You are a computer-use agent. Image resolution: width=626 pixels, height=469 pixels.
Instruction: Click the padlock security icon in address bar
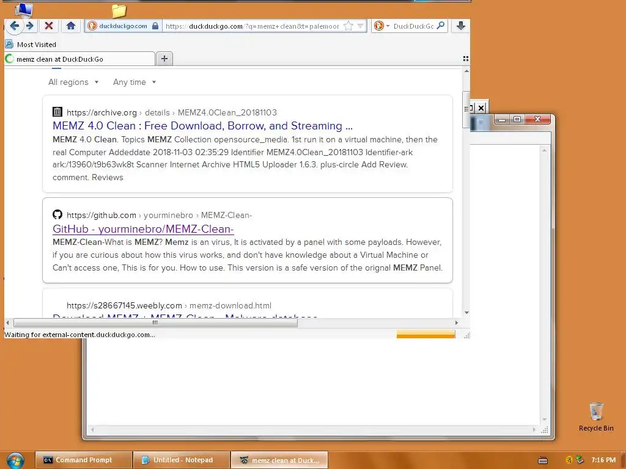pyautogui.click(x=155, y=26)
